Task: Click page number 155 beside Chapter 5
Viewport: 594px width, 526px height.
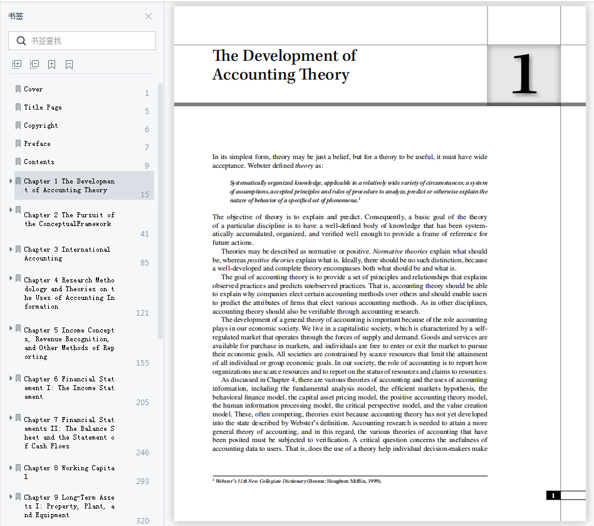Action: tap(142, 363)
